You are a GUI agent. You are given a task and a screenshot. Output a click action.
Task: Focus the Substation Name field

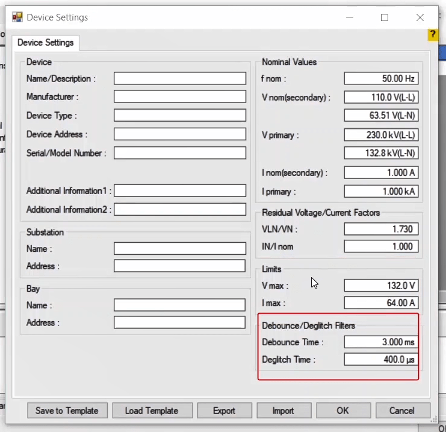(x=180, y=249)
